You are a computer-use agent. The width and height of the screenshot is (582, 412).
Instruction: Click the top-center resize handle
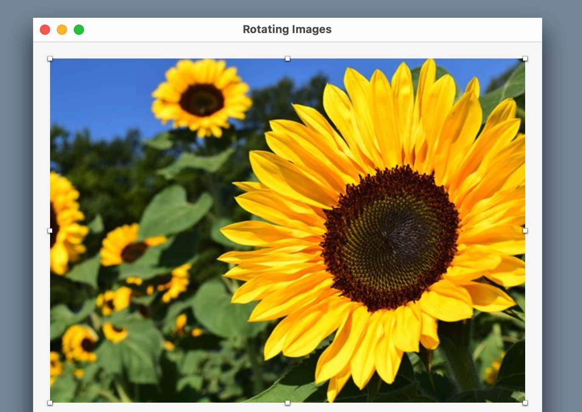tap(288, 58)
